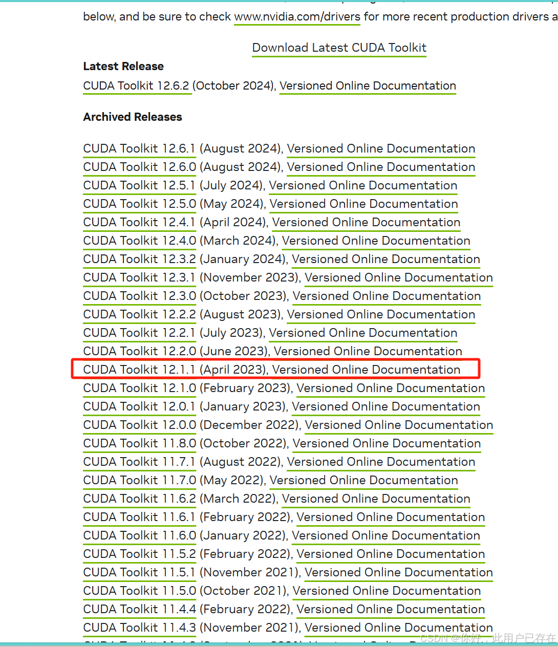The width and height of the screenshot is (558, 647).
Task: Open documentation link beside CUDA Toolkit 12.6.1
Action: [x=381, y=148]
